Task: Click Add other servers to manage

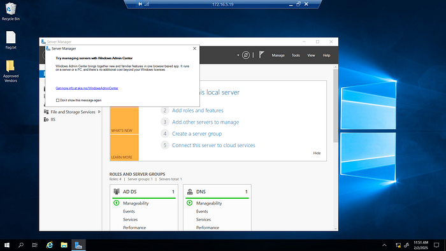Action: (x=205, y=122)
